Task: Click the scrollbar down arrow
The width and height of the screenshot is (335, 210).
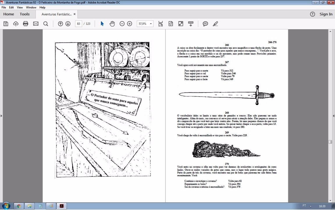Action: (330, 200)
